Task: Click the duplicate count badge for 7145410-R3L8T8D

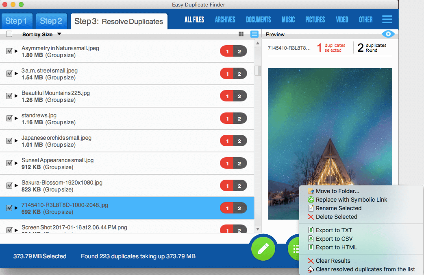Action: click(233, 208)
